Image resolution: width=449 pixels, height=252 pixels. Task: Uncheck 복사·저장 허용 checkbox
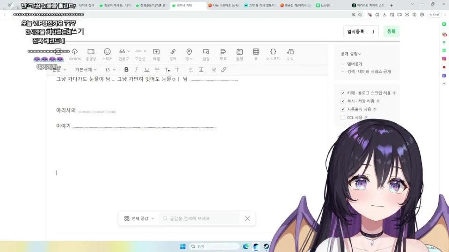click(x=343, y=101)
